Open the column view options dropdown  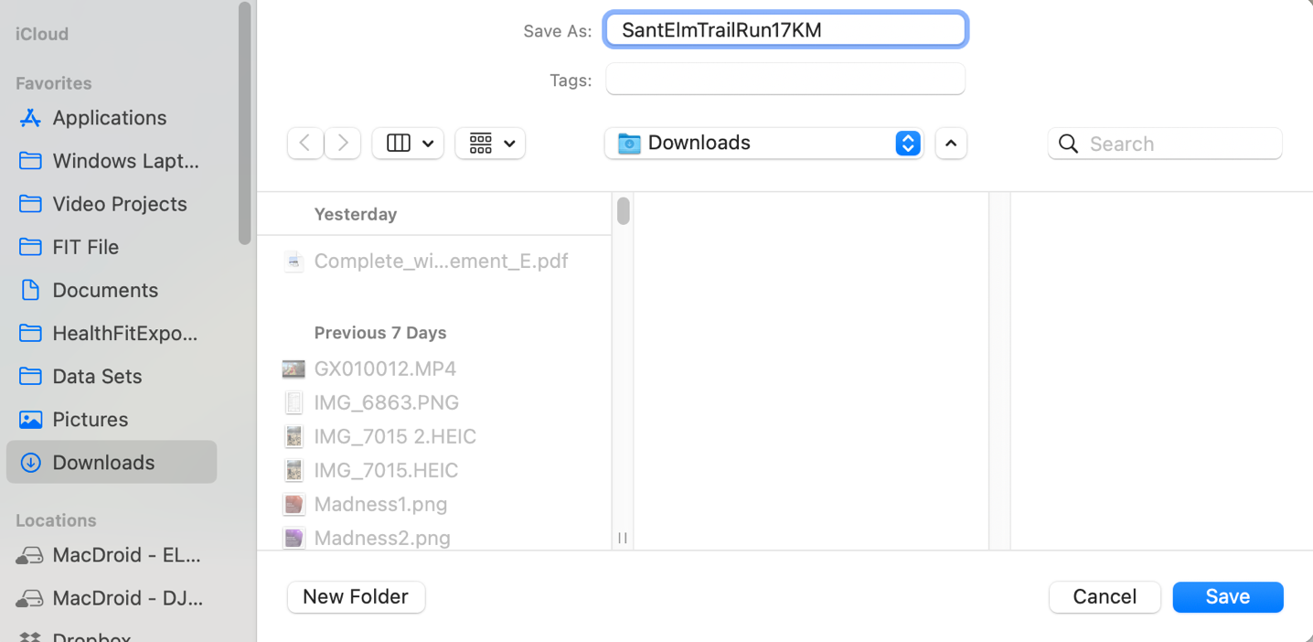coord(408,143)
